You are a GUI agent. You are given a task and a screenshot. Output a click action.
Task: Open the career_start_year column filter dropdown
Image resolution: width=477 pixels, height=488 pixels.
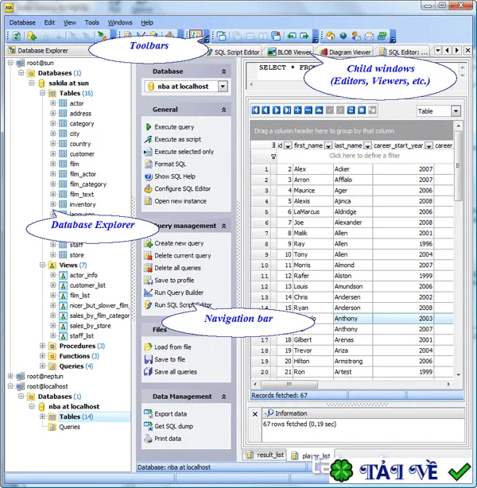pos(429,145)
